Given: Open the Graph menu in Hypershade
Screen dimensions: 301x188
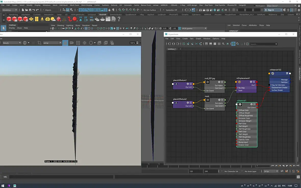Looking at the screenshot, I should (198, 39).
